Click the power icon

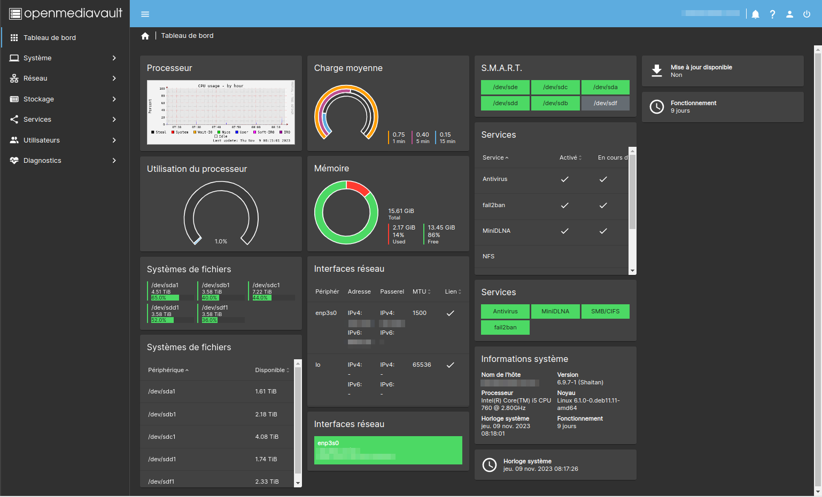click(x=807, y=14)
